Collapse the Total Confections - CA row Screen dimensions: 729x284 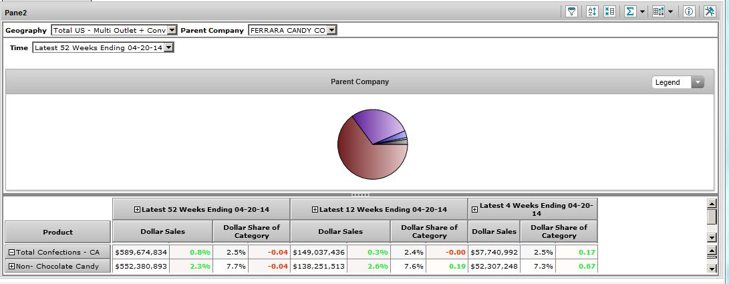click(x=11, y=252)
